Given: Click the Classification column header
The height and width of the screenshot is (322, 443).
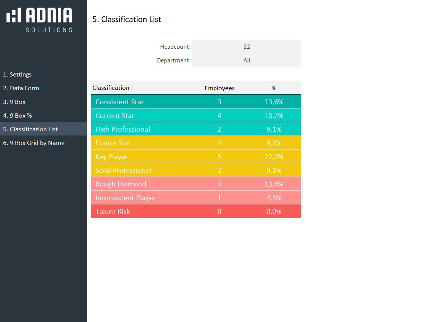Looking at the screenshot, I should tap(111, 88).
